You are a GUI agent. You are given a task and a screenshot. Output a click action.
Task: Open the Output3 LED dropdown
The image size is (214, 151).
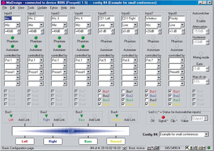(x=206, y=118)
